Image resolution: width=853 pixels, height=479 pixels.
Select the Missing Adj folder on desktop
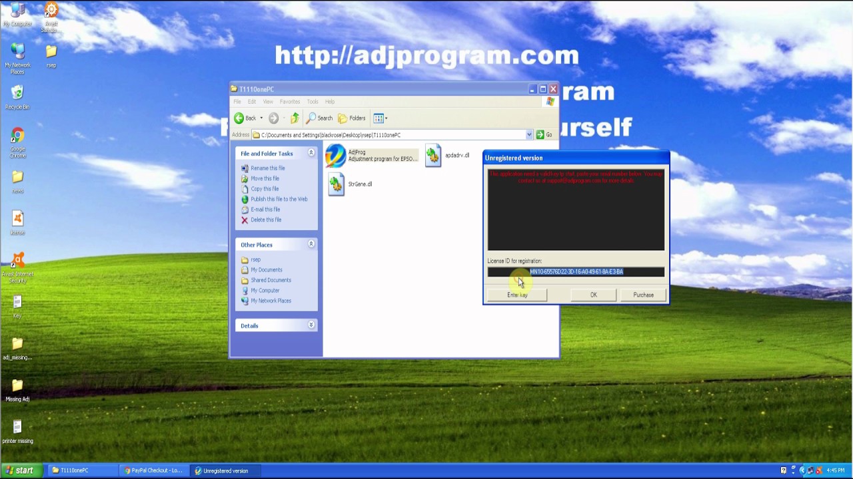(x=17, y=390)
